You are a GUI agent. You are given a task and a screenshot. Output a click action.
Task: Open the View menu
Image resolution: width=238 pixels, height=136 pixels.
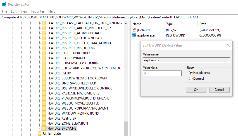(x=24, y=11)
